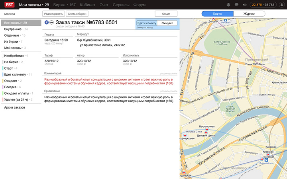The image size is (287, 179).
Task: Open Архив заказов link
Action: pyautogui.click(x=15, y=107)
